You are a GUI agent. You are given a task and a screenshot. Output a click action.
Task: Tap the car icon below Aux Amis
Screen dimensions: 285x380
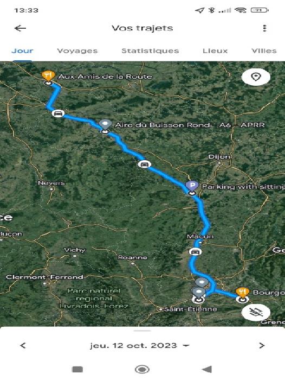coord(58,113)
